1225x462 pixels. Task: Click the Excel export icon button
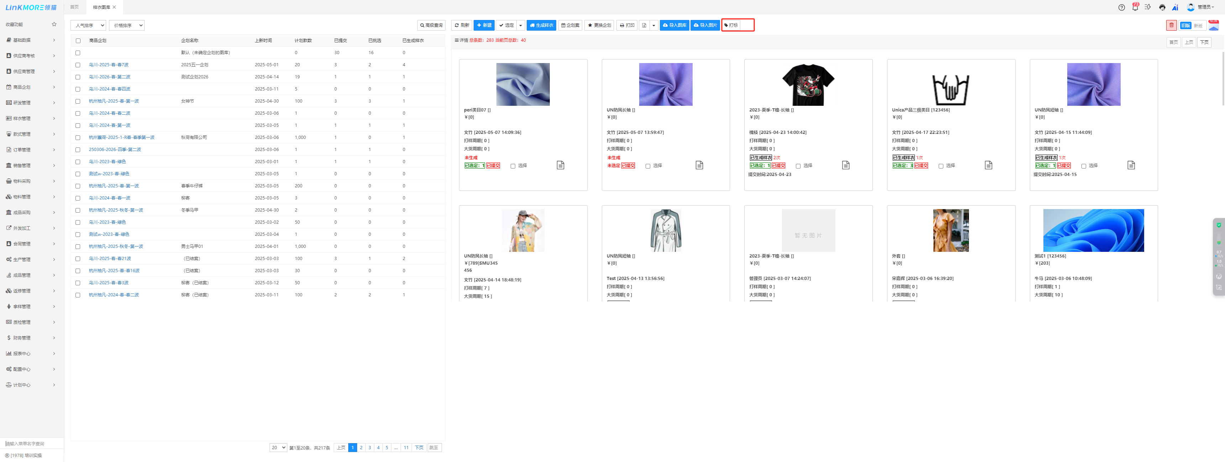pyautogui.click(x=644, y=25)
